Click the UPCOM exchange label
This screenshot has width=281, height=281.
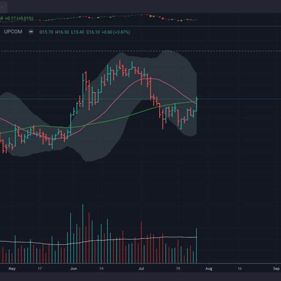pyautogui.click(x=13, y=32)
